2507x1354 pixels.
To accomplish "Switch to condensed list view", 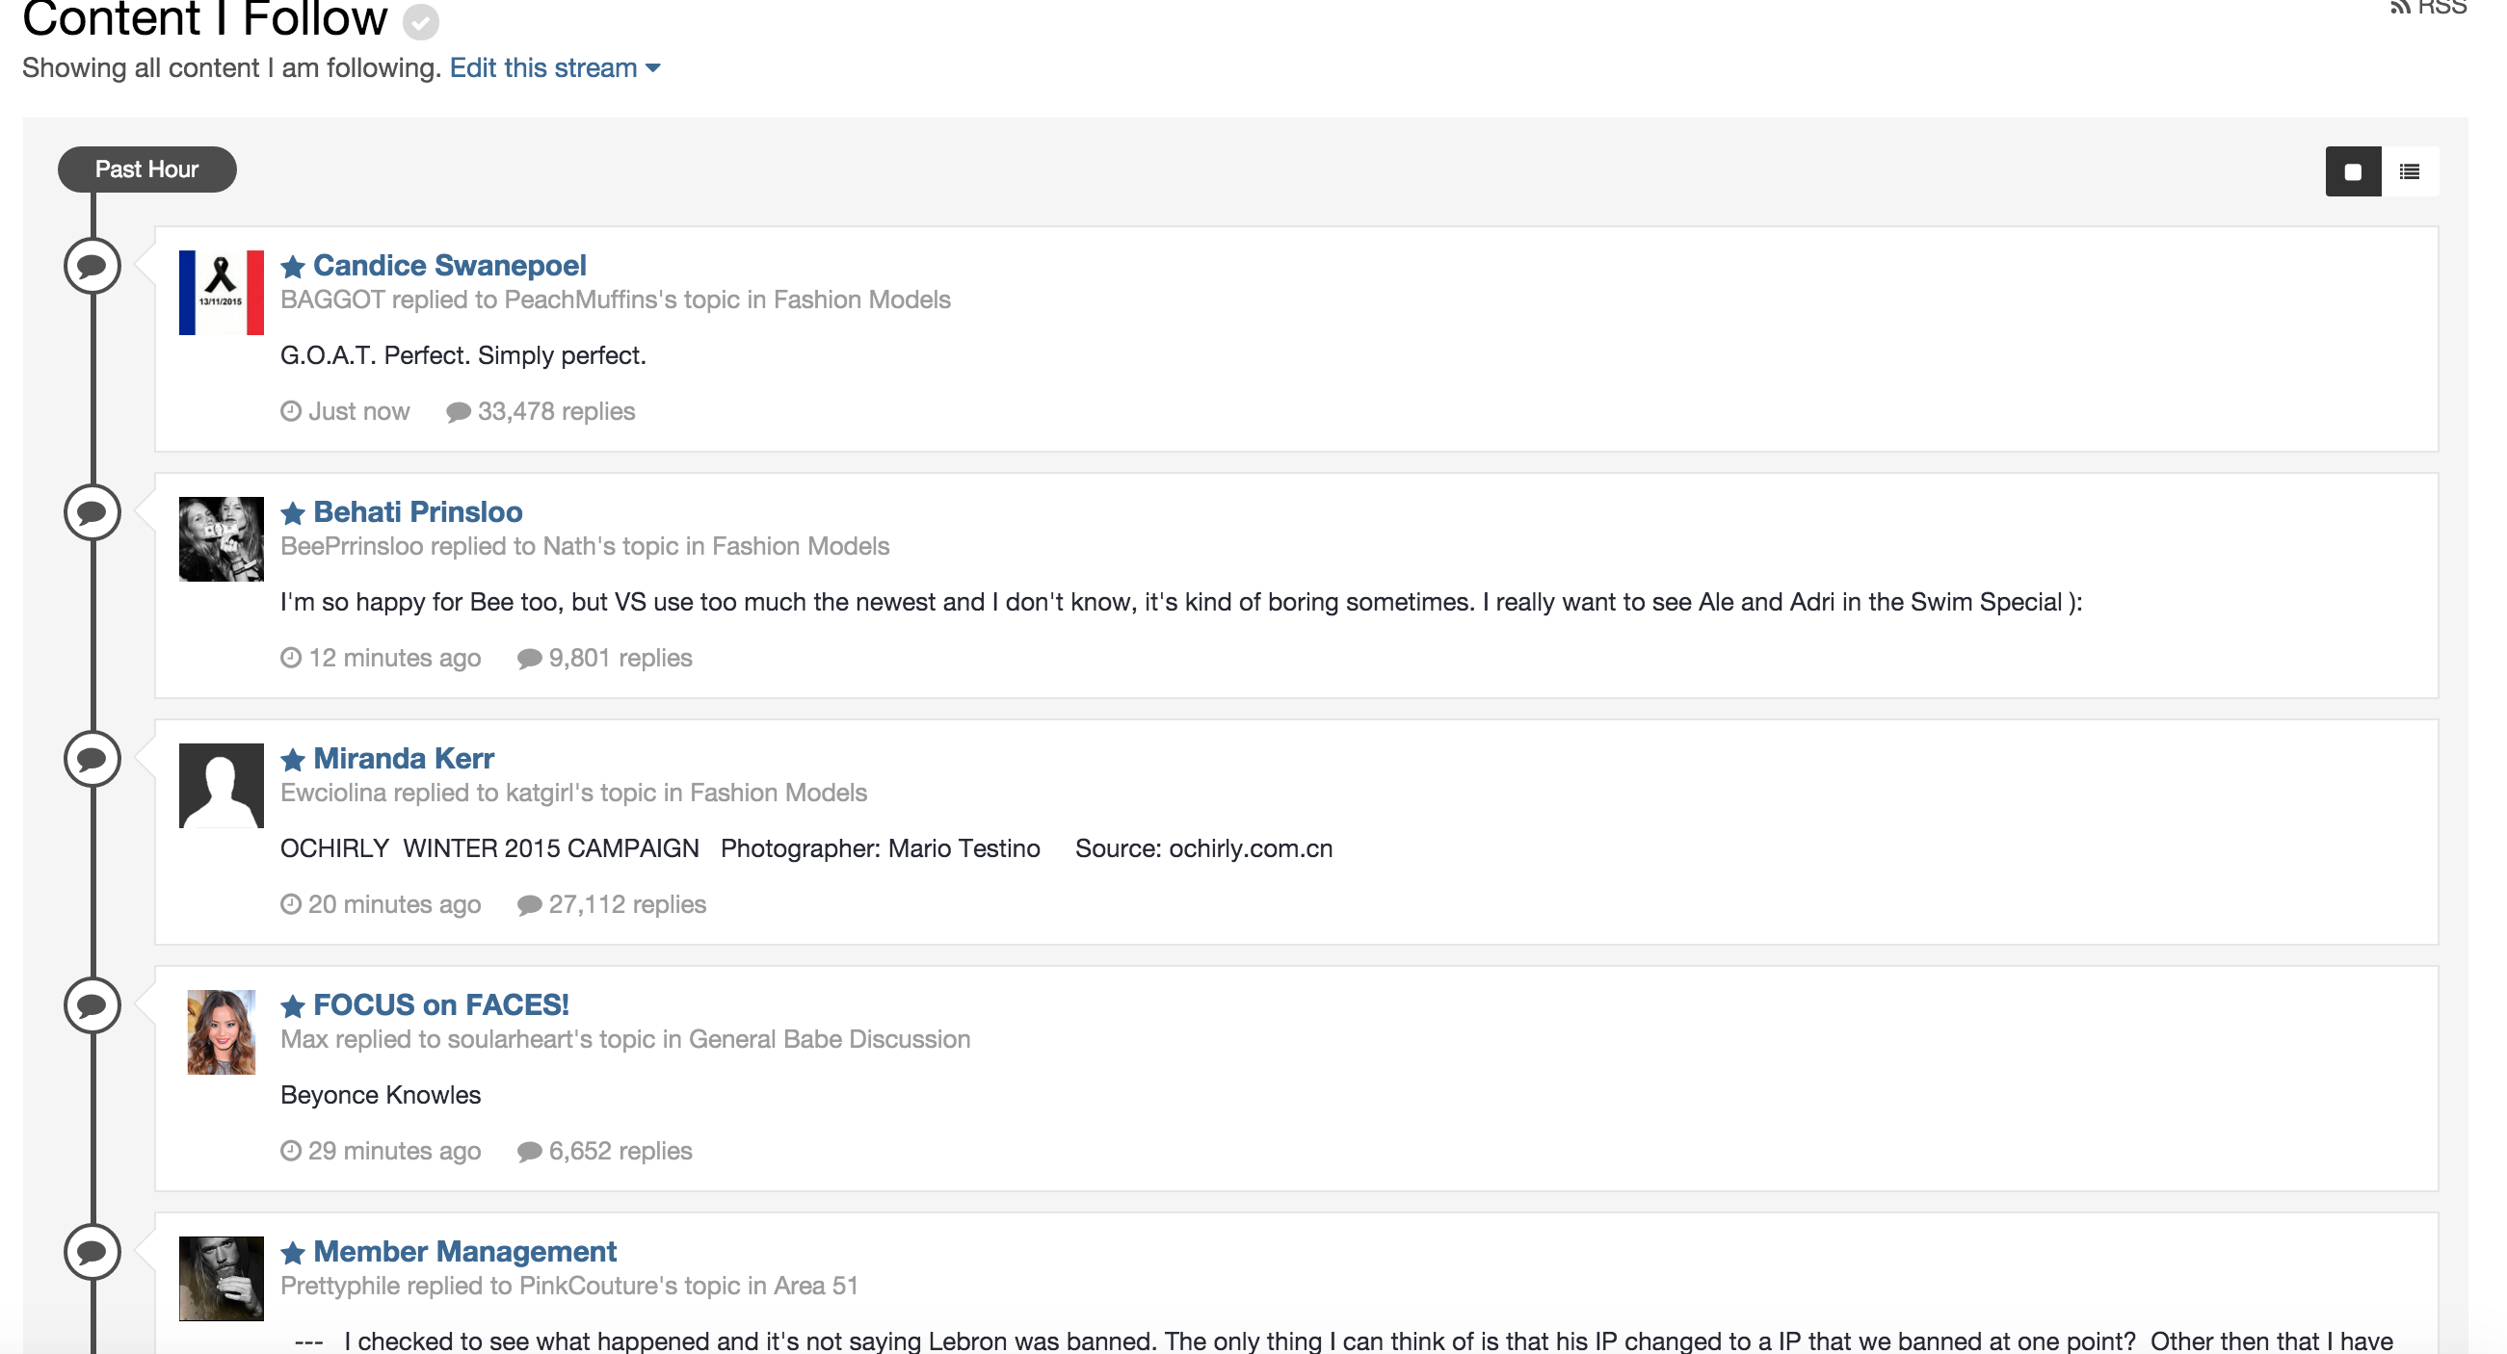I will point(2409,172).
